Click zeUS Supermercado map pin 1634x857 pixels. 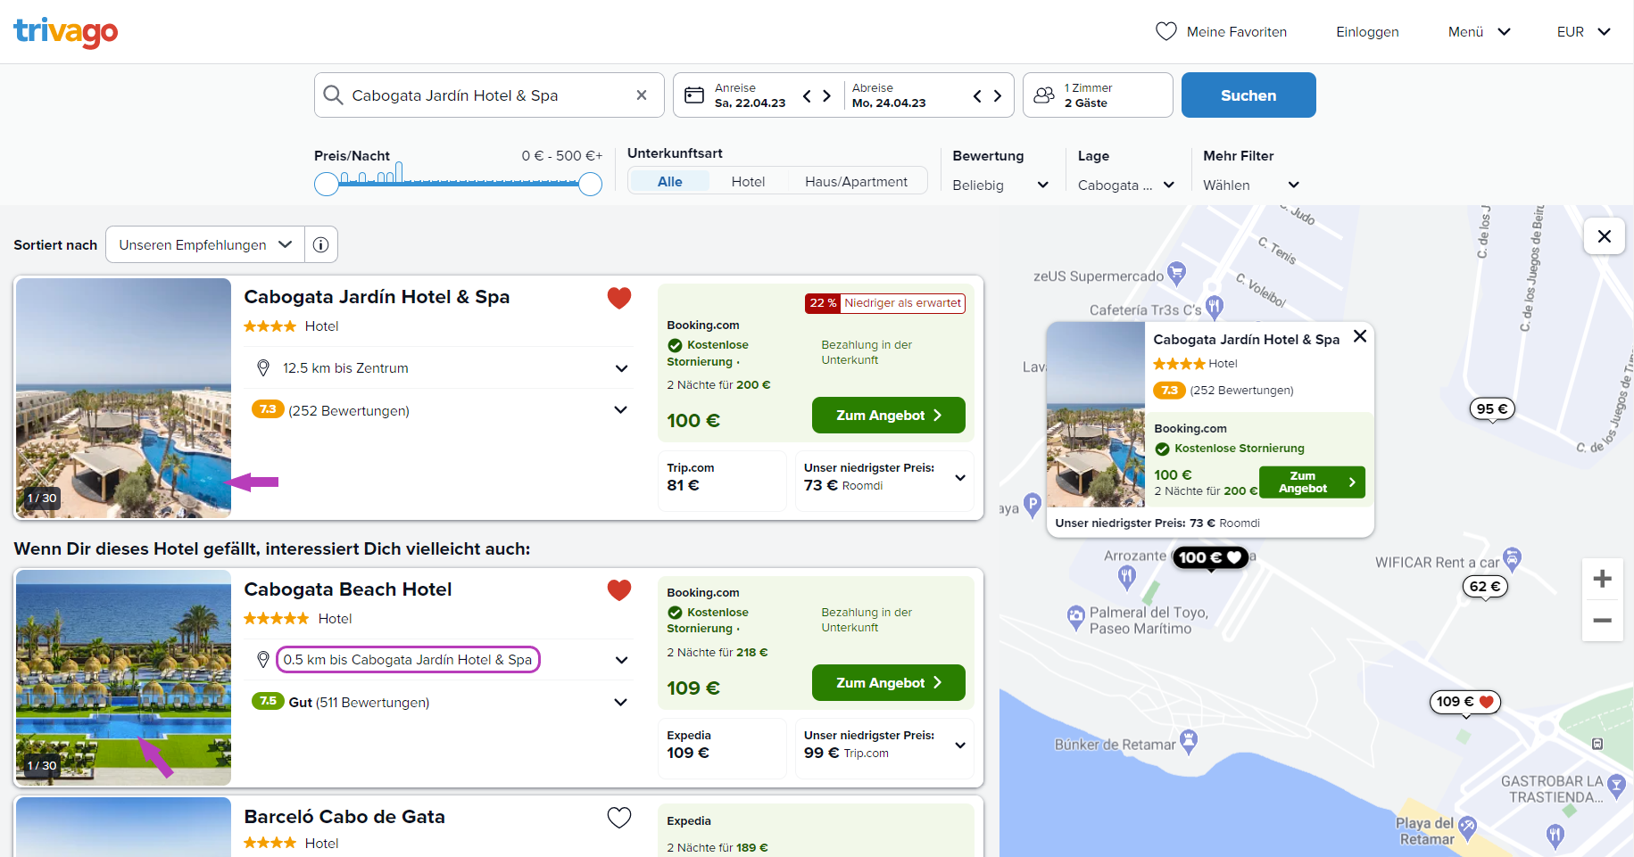[x=1177, y=273]
